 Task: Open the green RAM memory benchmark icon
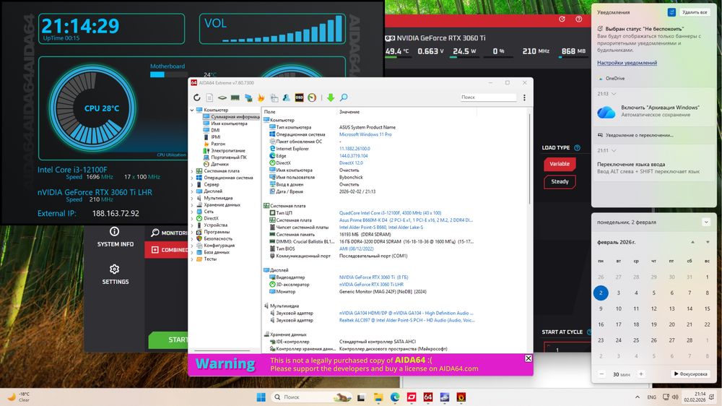pos(235,98)
